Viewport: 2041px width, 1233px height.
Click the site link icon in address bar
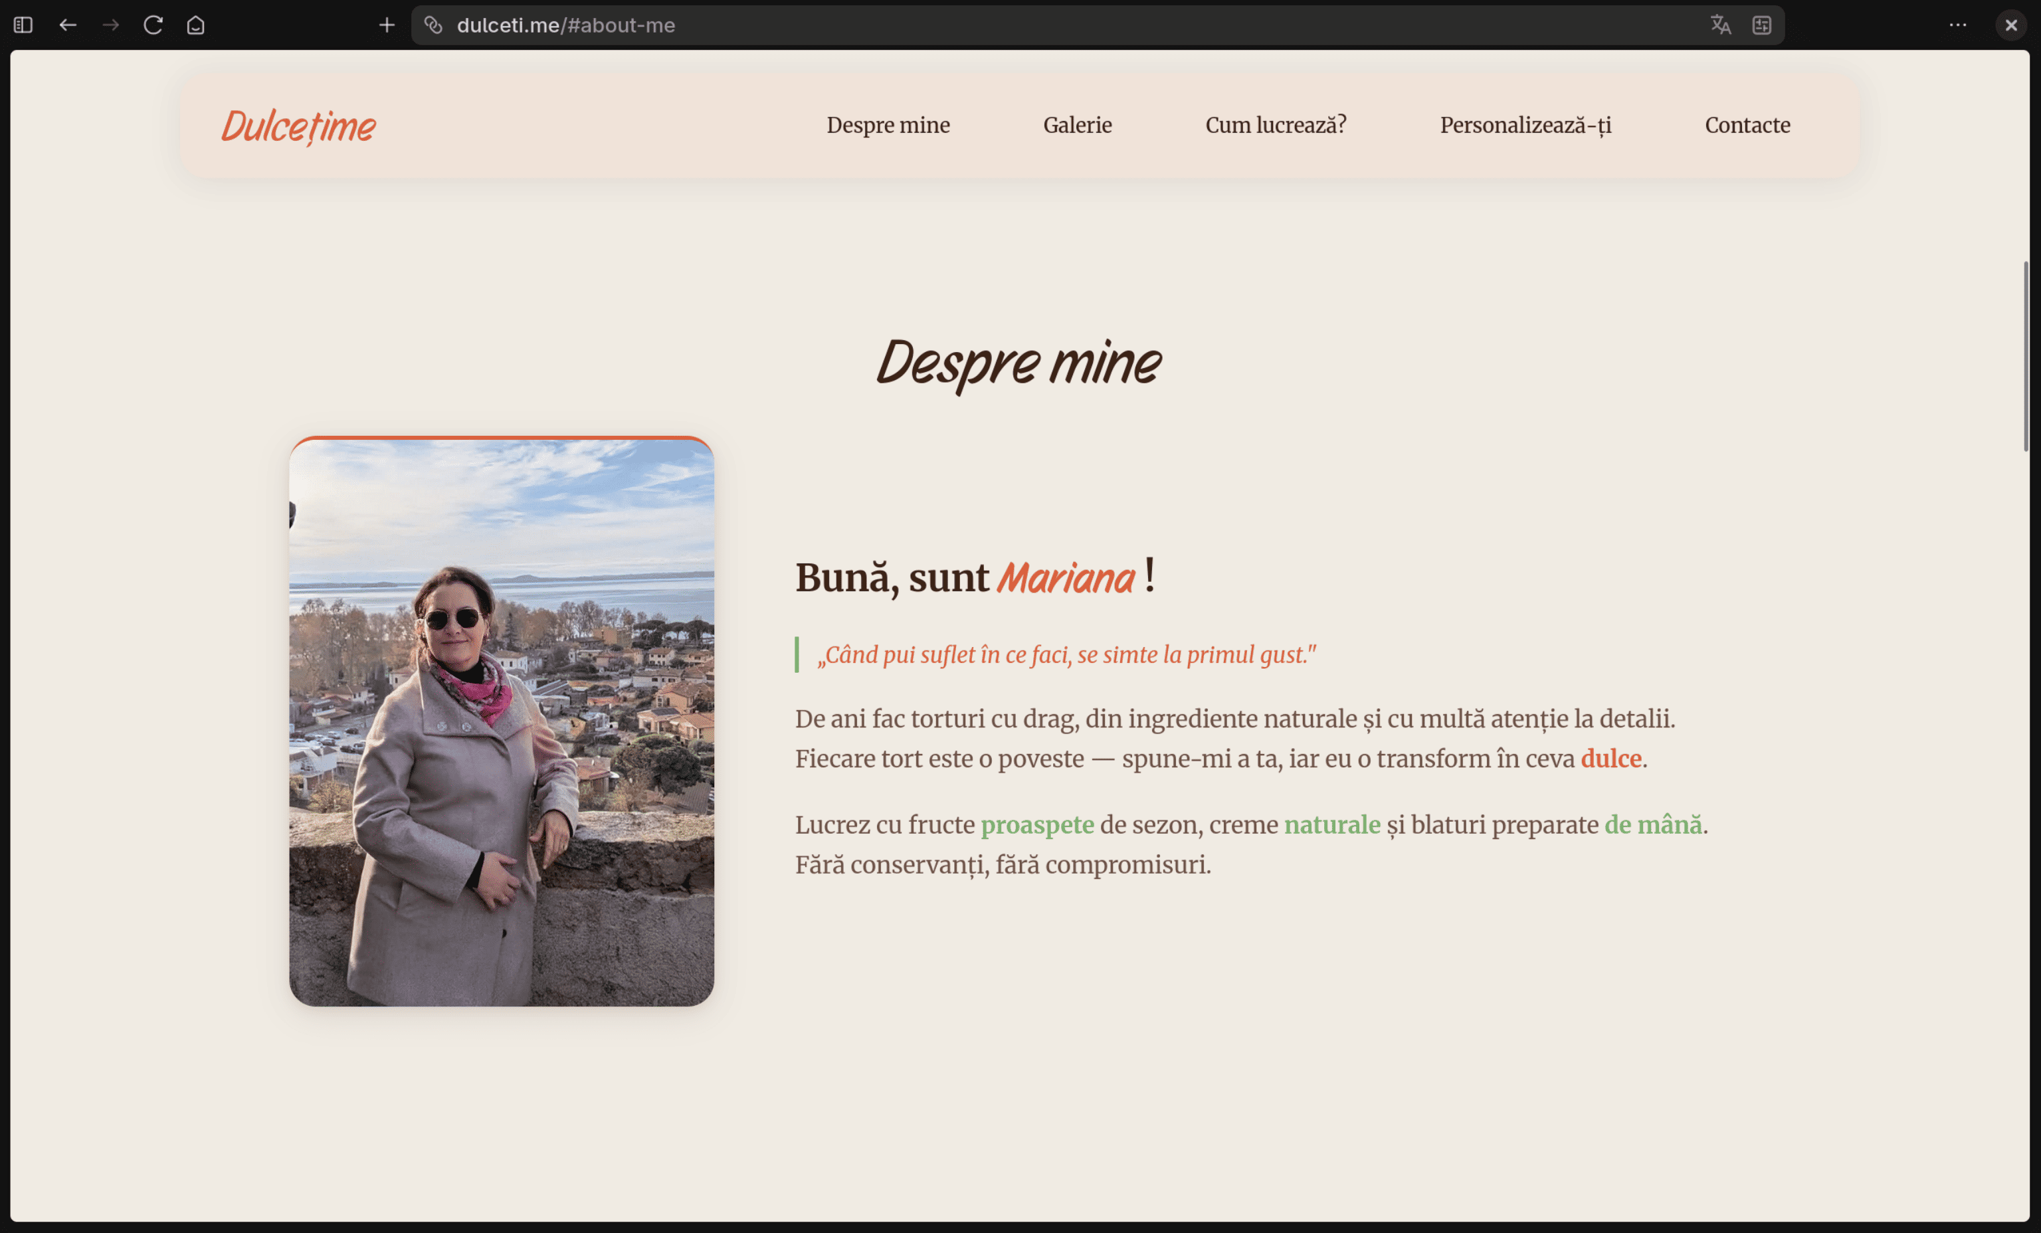(433, 25)
